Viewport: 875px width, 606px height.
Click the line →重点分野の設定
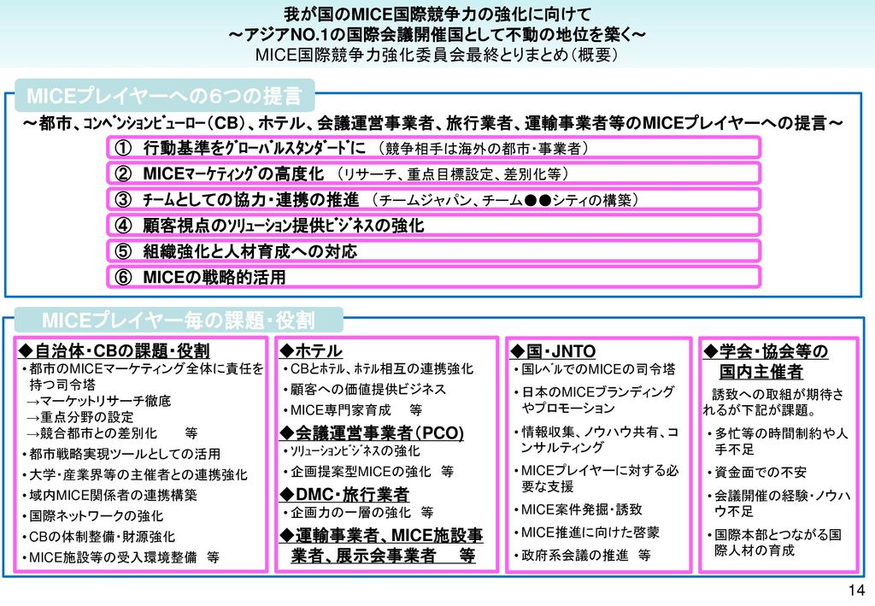click(80, 417)
